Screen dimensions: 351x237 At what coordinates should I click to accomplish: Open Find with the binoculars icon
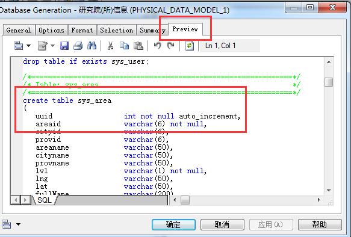[92, 46]
